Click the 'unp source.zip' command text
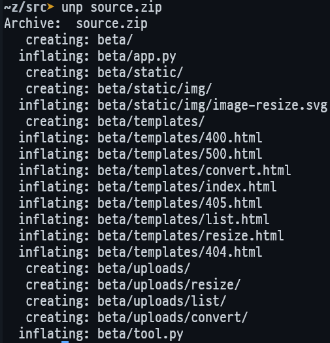 112,8
